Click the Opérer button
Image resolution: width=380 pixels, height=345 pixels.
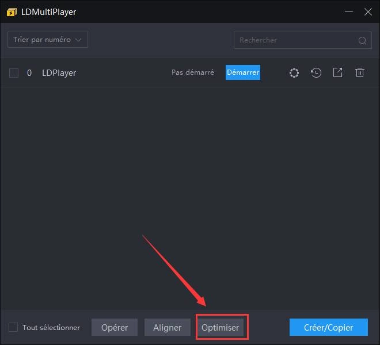115,327
